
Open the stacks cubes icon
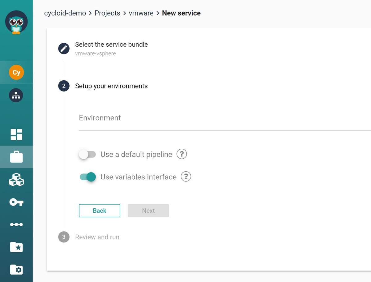tap(16, 179)
